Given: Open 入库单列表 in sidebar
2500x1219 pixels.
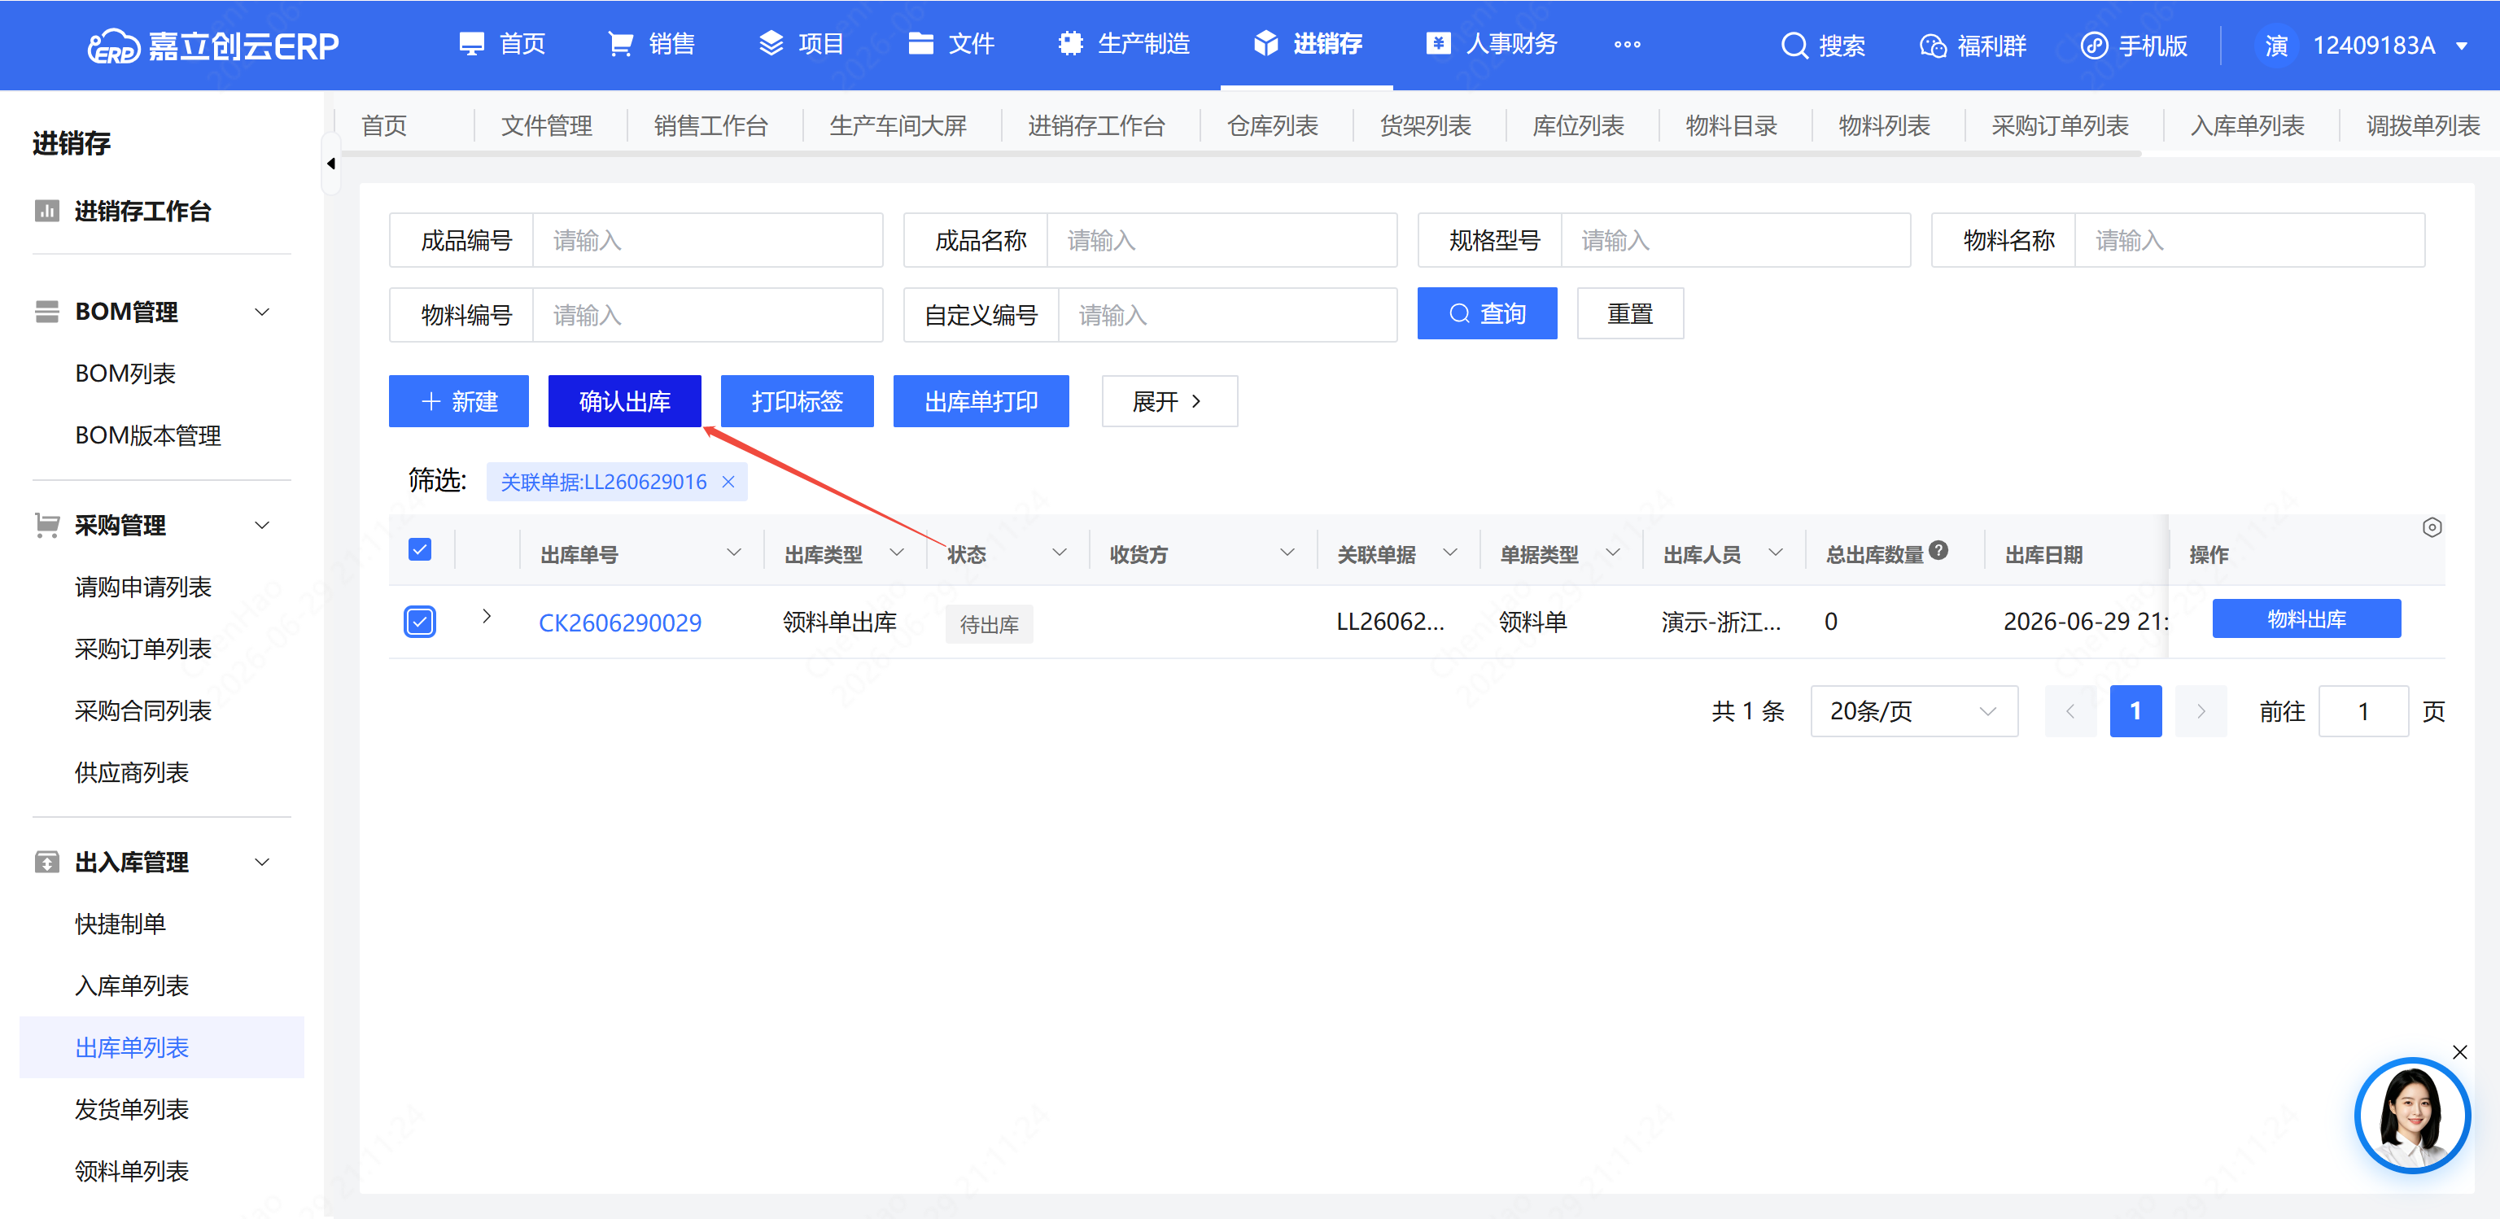Looking at the screenshot, I should pos(131,986).
